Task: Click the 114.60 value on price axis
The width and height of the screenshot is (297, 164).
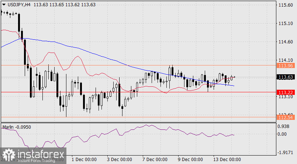Action: 286,42
